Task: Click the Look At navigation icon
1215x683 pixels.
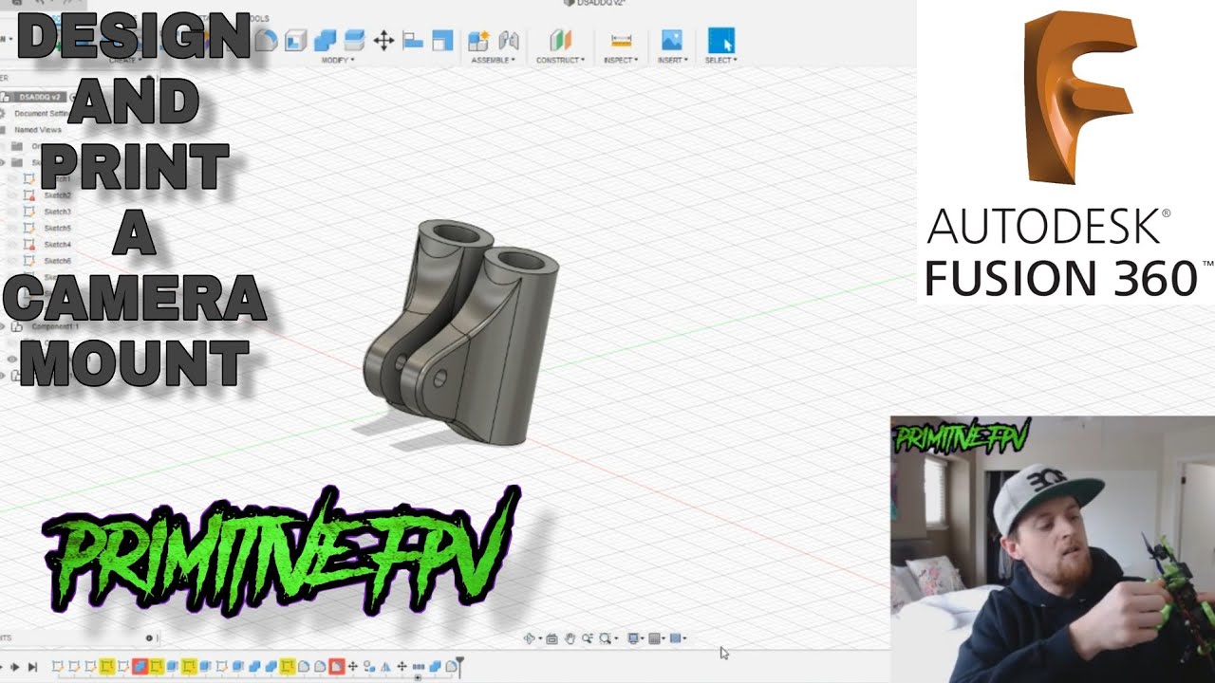Action: pyautogui.click(x=551, y=638)
